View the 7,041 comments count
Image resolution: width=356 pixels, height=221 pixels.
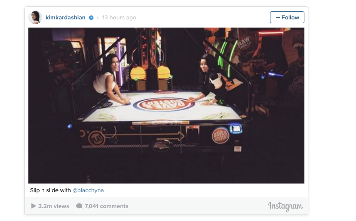pos(106,206)
